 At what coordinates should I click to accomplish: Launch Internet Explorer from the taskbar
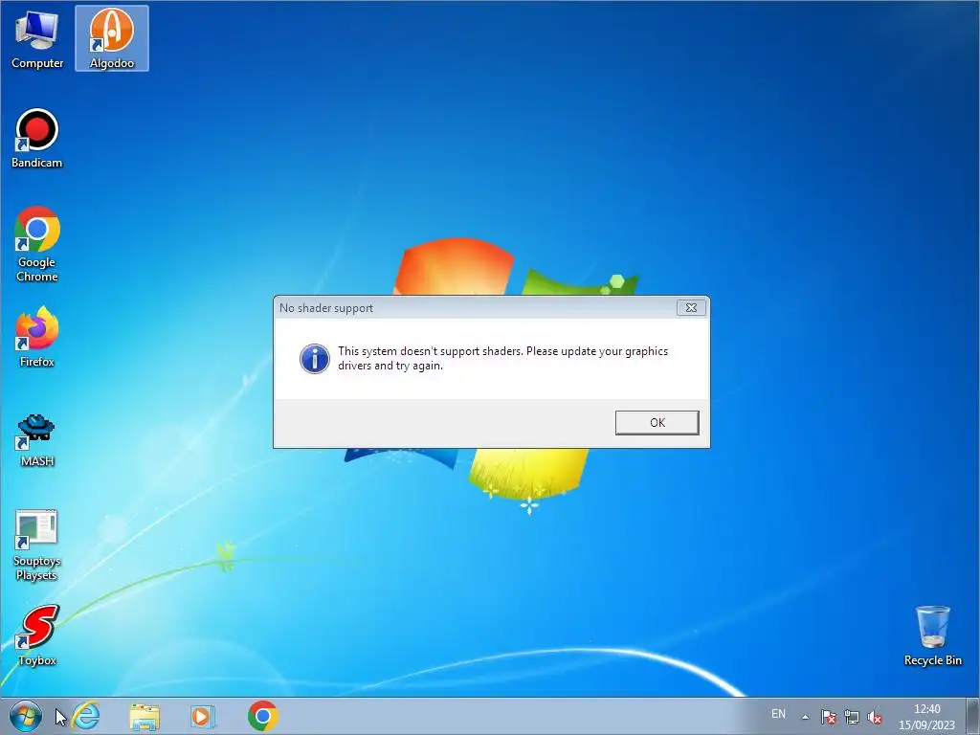[85, 716]
